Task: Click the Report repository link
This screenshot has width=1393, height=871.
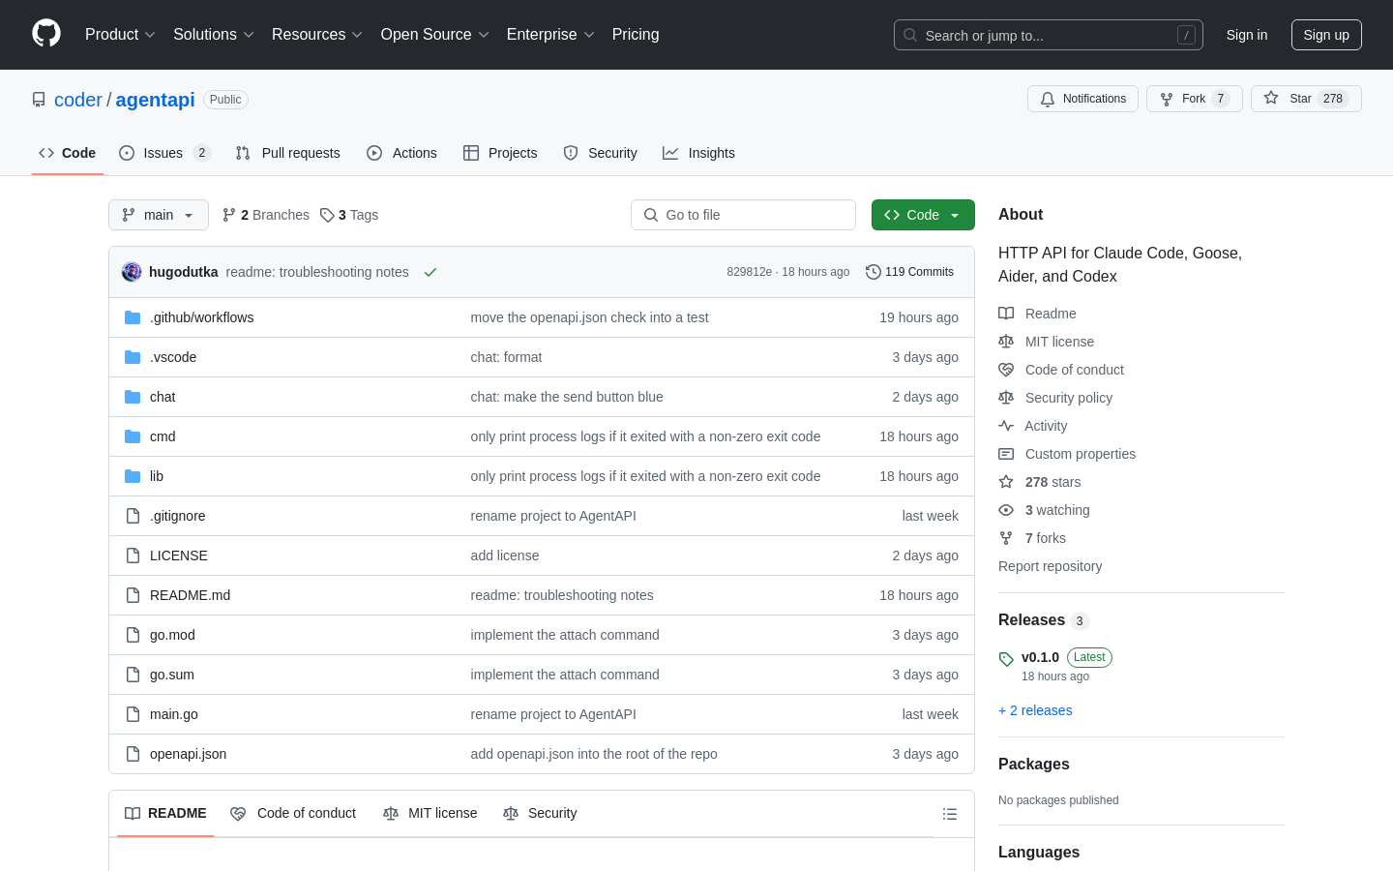Action: point(1050,566)
